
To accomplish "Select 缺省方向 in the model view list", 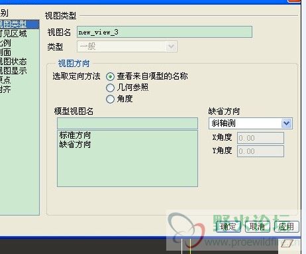I will tap(75, 145).
